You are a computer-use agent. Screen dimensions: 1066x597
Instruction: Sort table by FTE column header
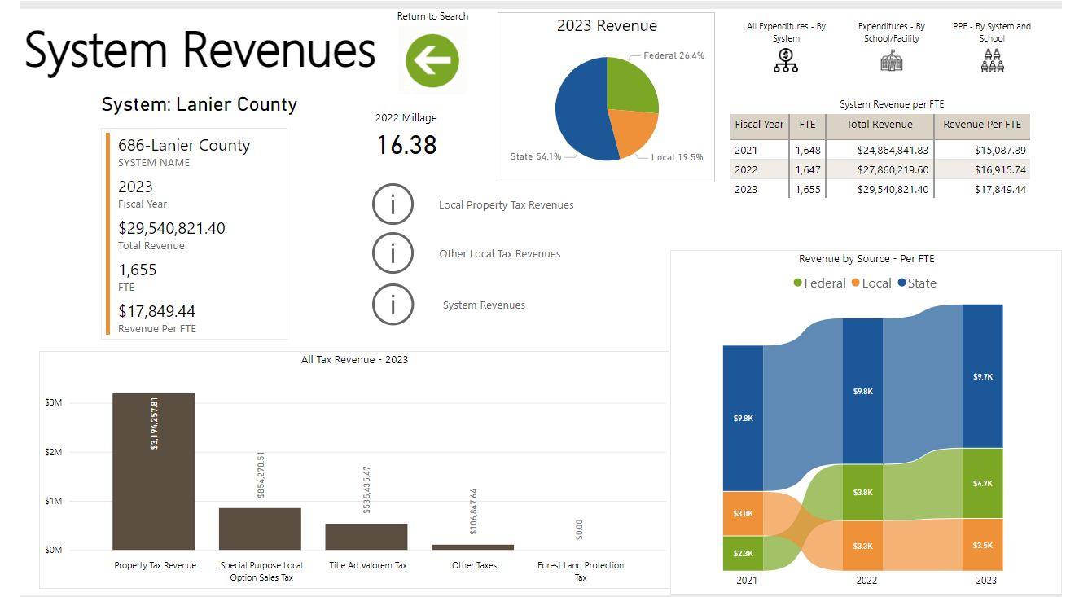tap(807, 125)
